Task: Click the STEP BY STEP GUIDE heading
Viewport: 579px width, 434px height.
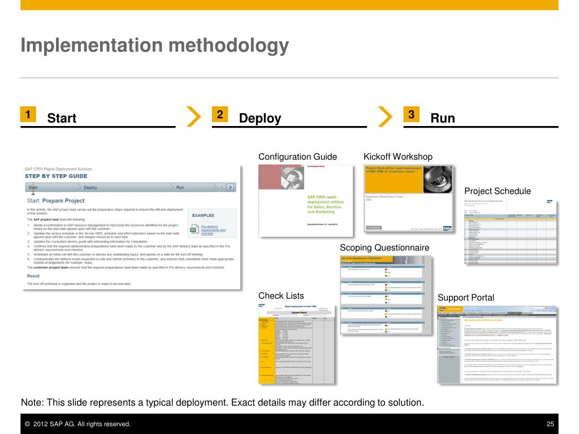Action: coord(56,176)
